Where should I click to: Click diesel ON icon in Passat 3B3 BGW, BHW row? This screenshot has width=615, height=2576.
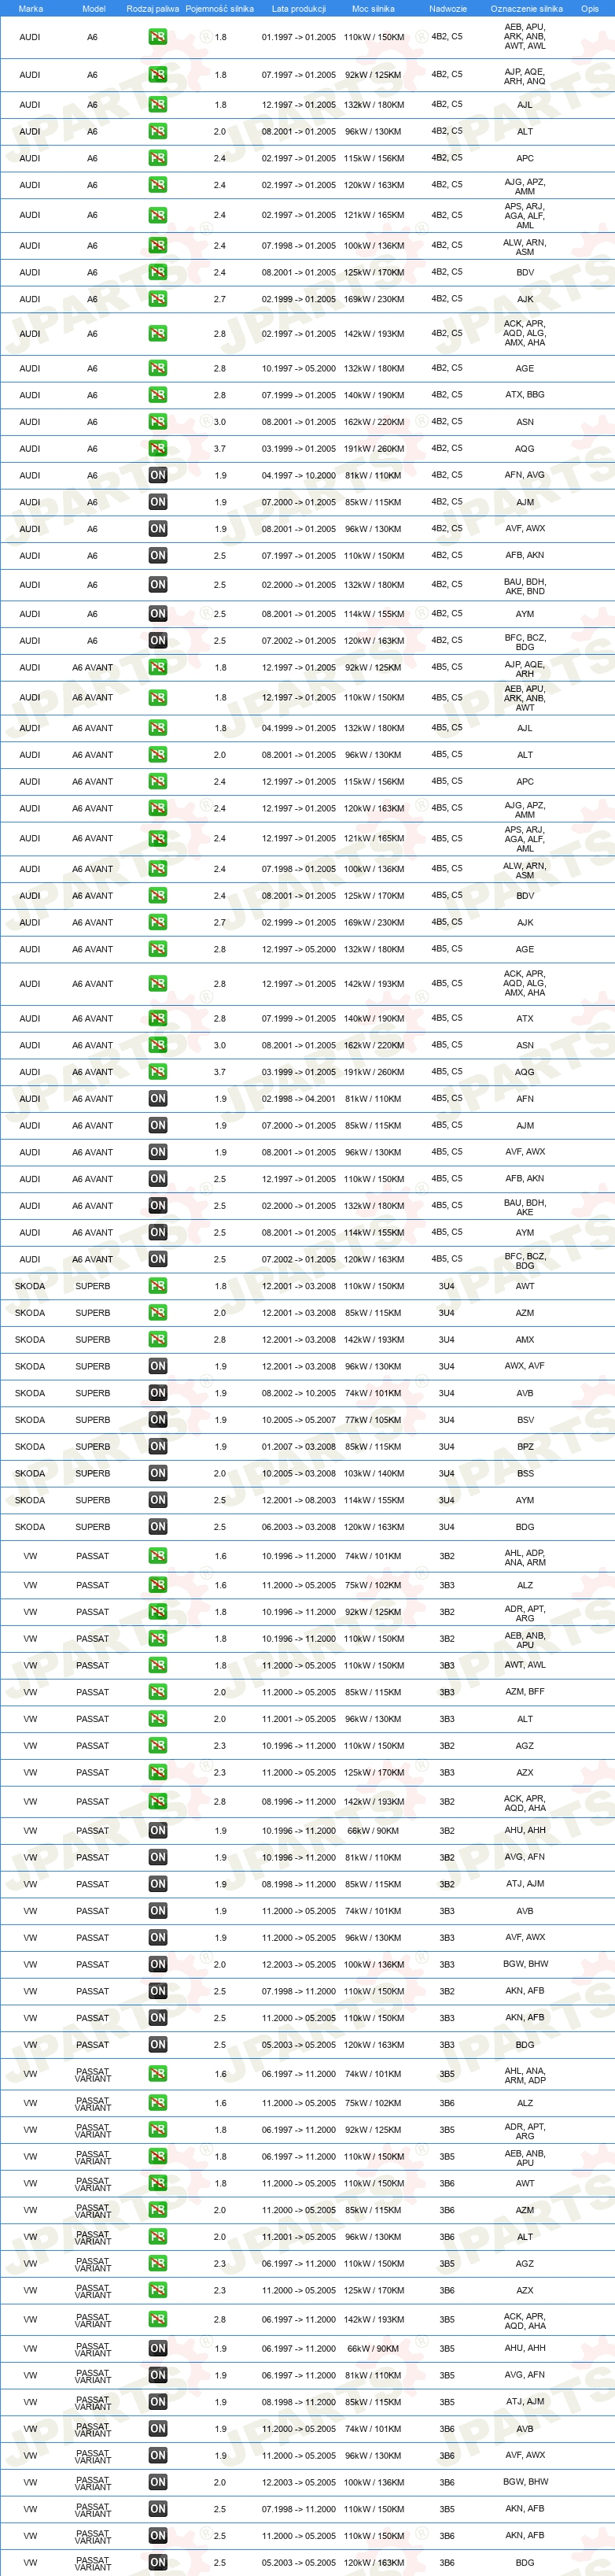(x=158, y=1965)
